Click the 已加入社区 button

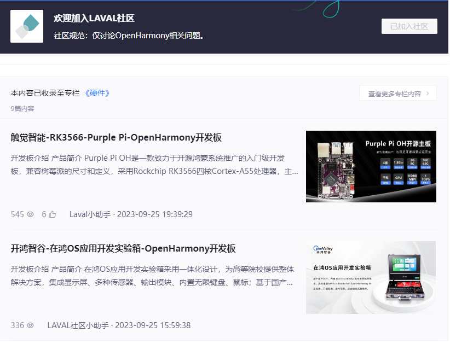pyautogui.click(x=408, y=26)
